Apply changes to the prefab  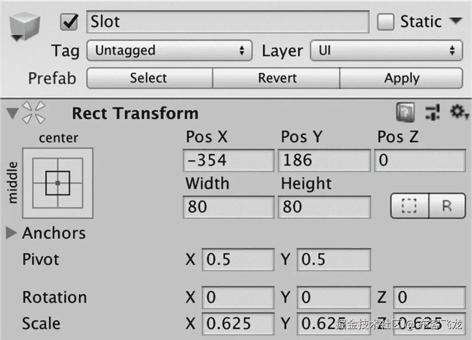pyautogui.click(x=401, y=78)
